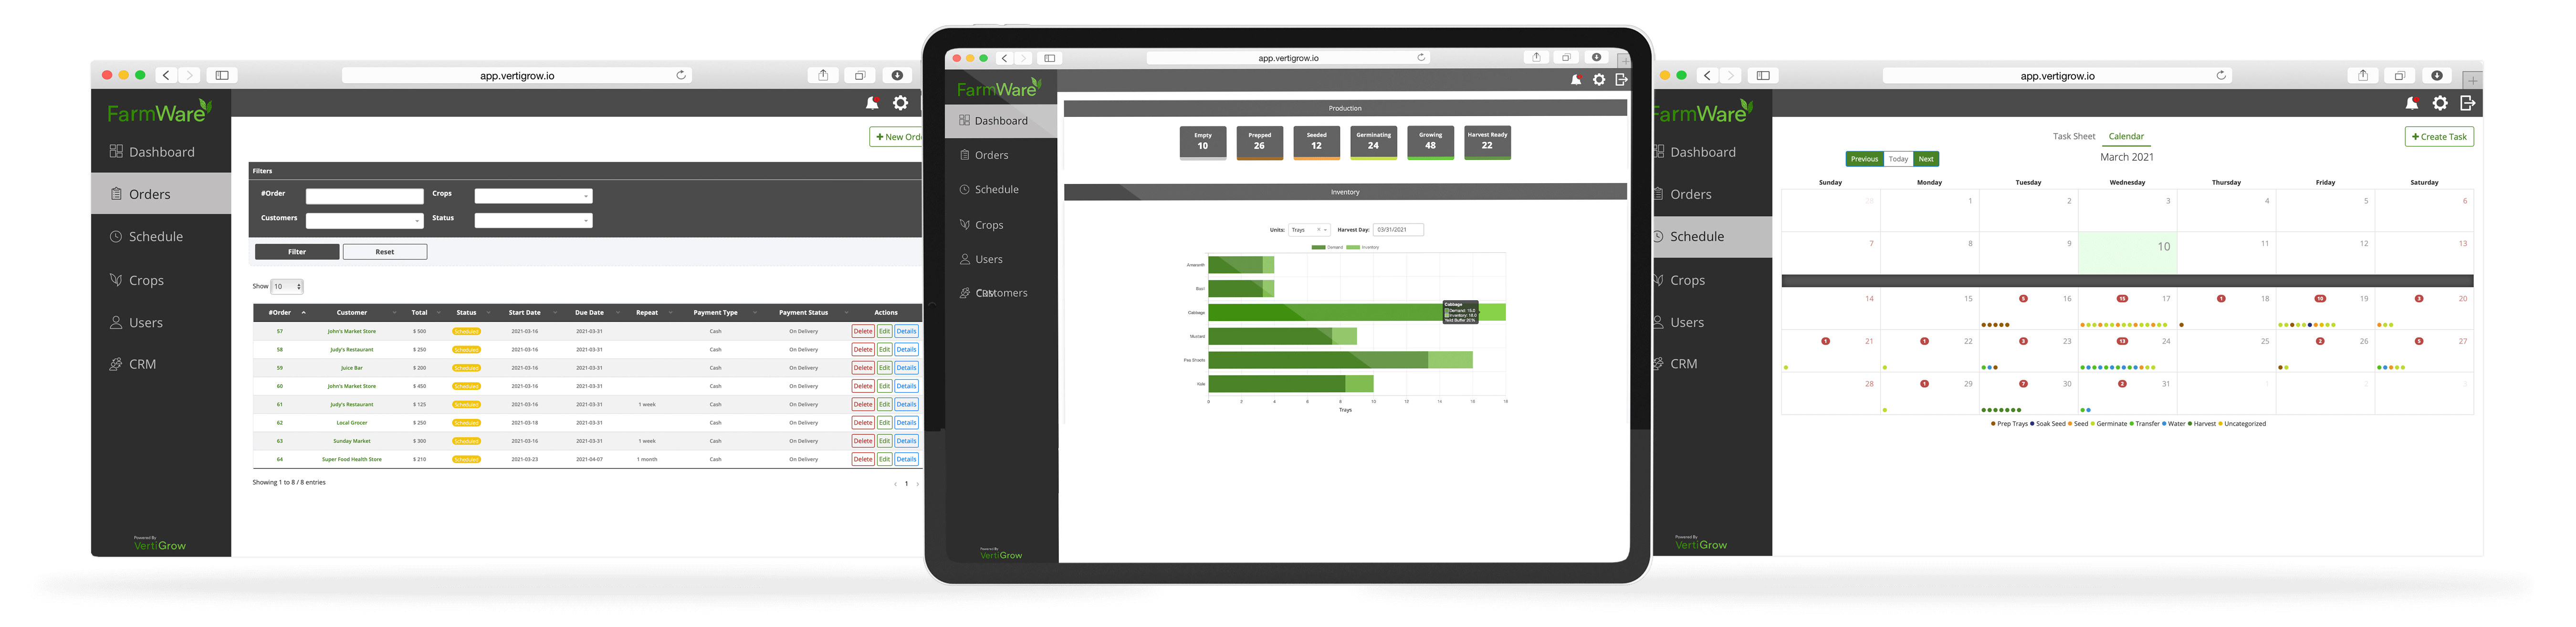The image size is (2576, 627).
Task: Click the Filter button
Action: point(297,252)
